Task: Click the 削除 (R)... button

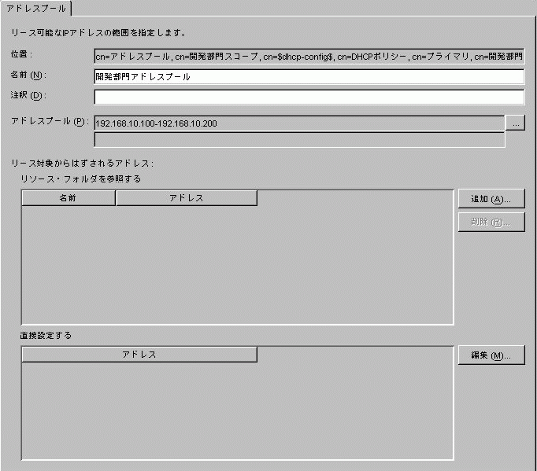Action: point(491,223)
